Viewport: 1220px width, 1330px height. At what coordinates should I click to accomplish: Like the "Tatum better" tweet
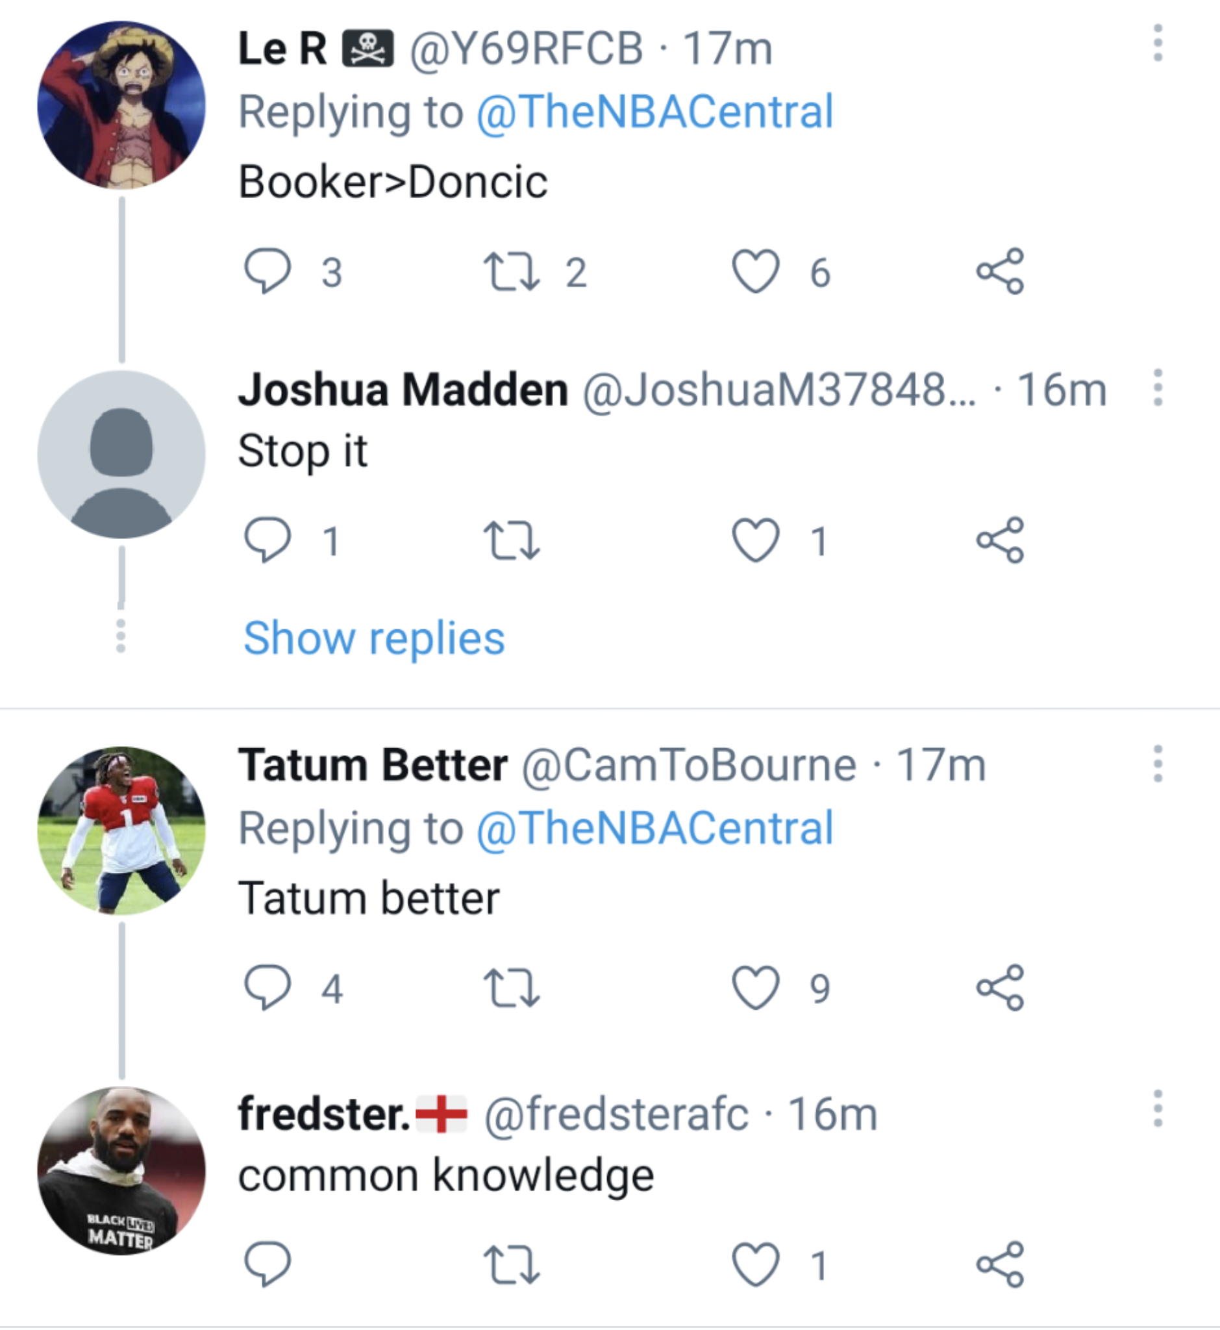click(756, 988)
